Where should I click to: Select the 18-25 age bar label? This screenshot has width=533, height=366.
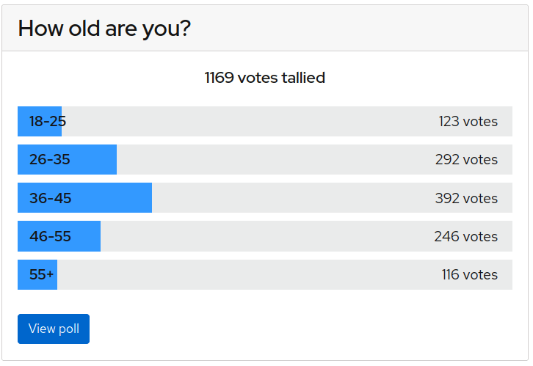[48, 121]
